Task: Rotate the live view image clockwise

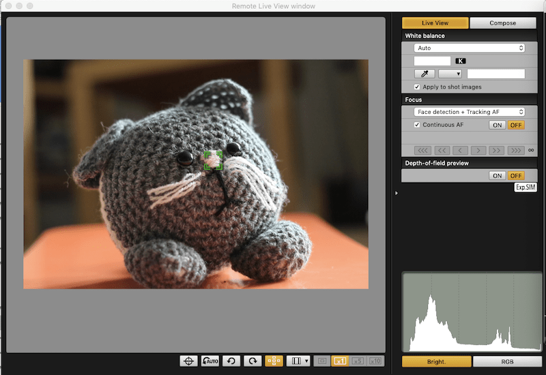Action: 253,361
